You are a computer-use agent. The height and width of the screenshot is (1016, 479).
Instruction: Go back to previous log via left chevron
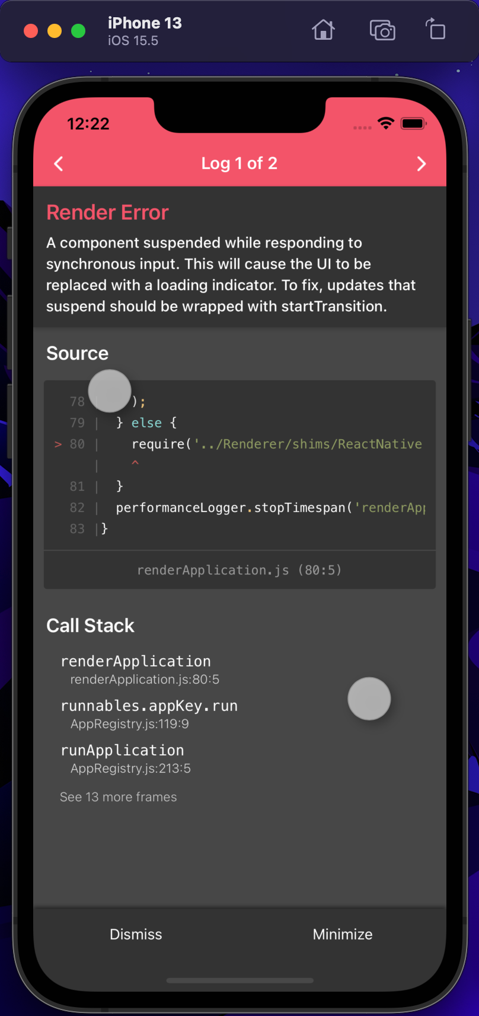[58, 163]
